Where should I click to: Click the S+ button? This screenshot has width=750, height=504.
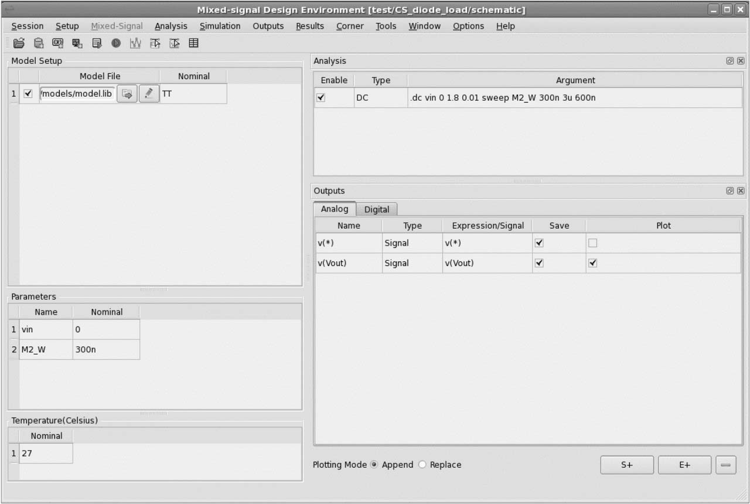626,465
